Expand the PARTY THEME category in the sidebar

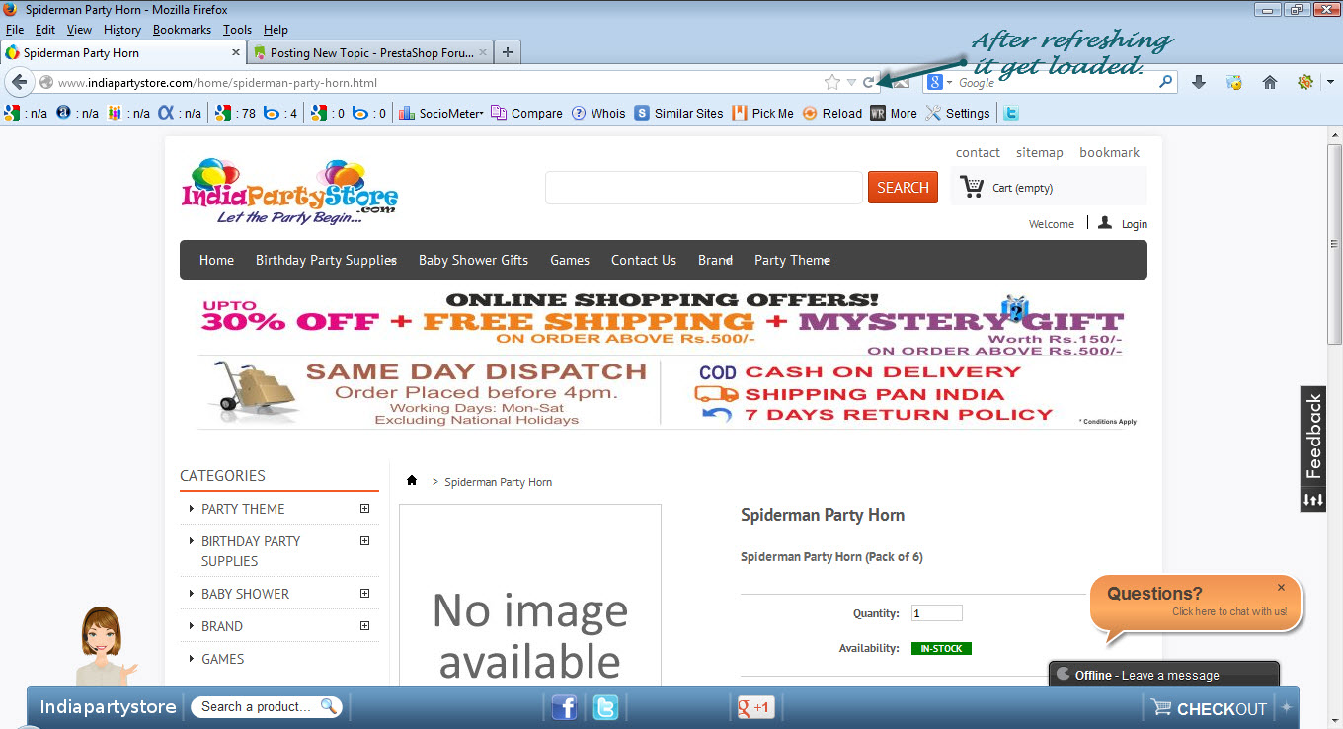click(x=364, y=509)
